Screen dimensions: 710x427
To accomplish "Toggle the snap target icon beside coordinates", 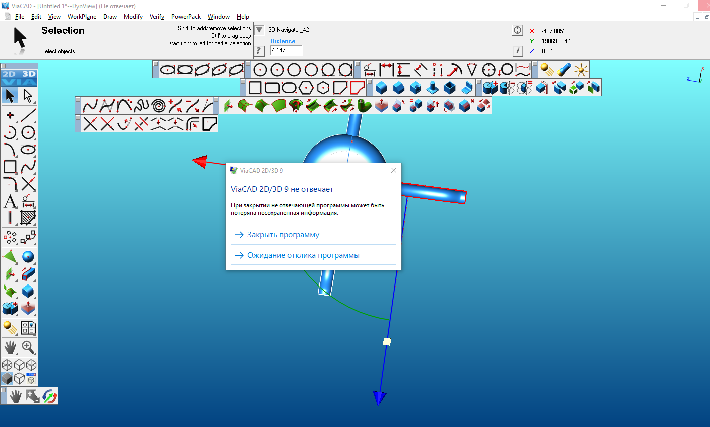I will point(518,30).
